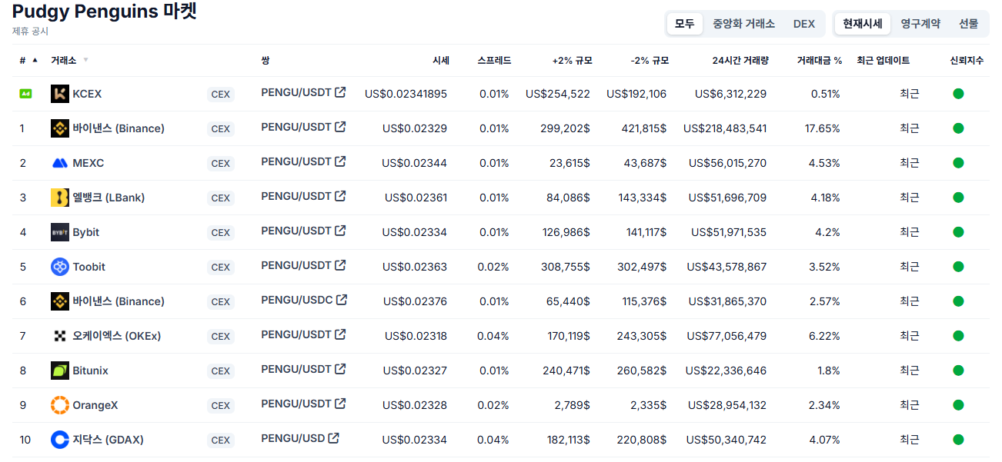Viewport: 1002px width, 462px height.
Task: Open the PENGU/USDC pair link
Action: 297,300
